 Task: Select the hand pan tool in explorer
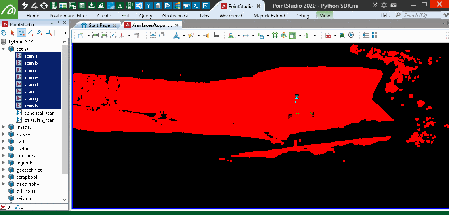pyautogui.click(x=4, y=32)
